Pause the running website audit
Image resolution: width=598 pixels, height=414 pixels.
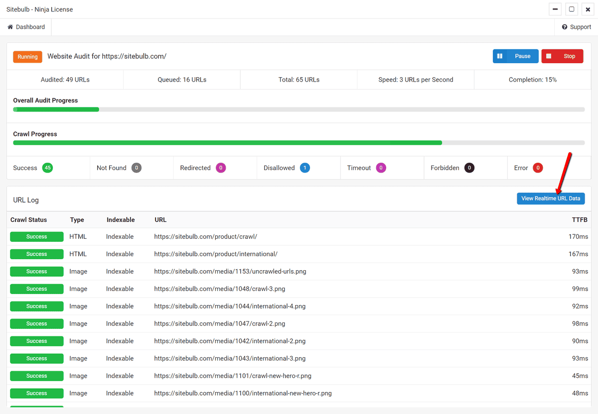(x=516, y=56)
